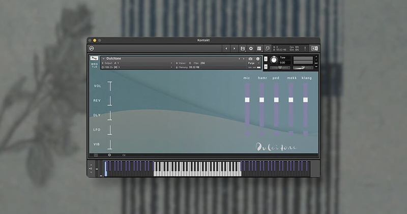Close the instrument with X in header
407x214 pixels.
tap(316, 56)
